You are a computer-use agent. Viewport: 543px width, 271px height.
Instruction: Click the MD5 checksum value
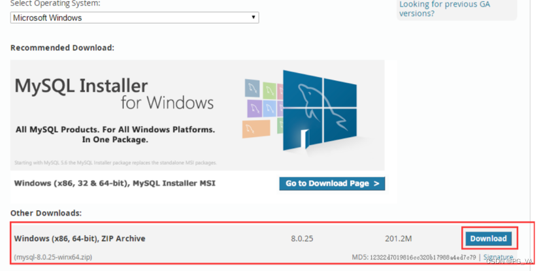[423, 257]
